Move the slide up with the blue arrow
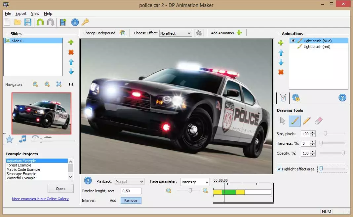The width and height of the screenshot is (353, 217). click(x=71, y=62)
